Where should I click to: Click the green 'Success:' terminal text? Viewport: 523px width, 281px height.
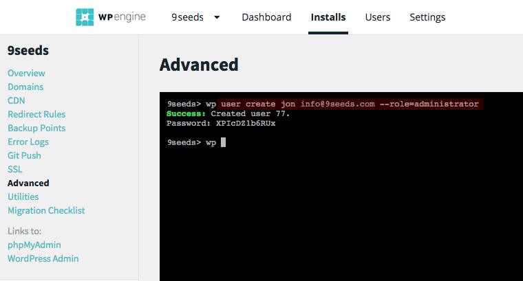186,113
